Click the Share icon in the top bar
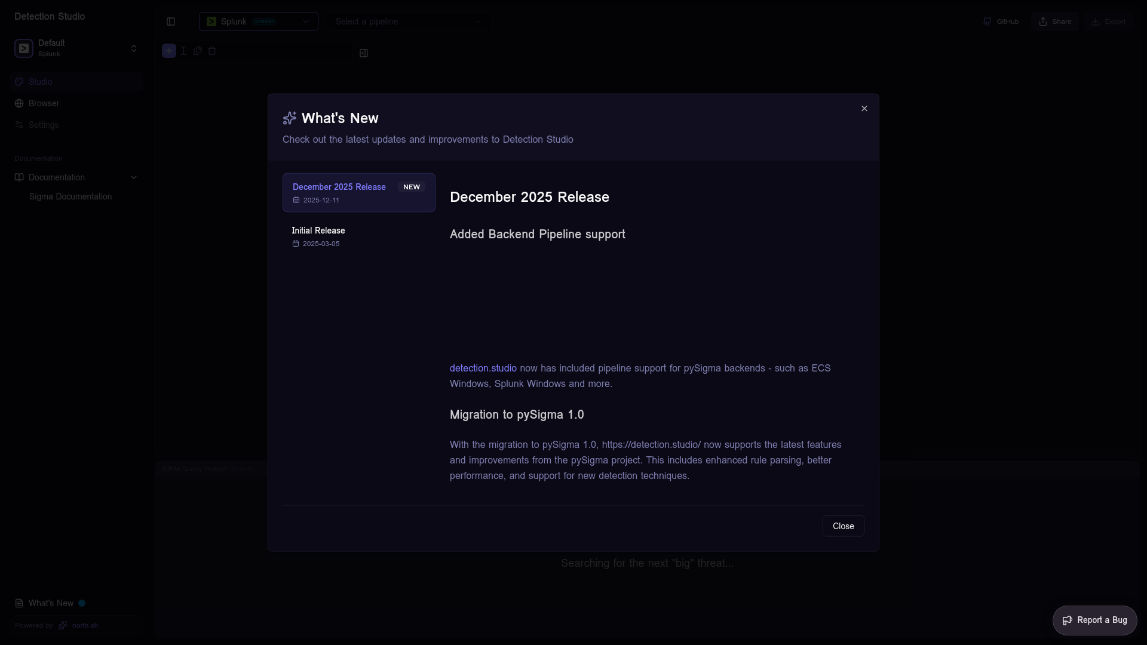This screenshot has width=1147, height=645. pyautogui.click(x=1042, y=21)
